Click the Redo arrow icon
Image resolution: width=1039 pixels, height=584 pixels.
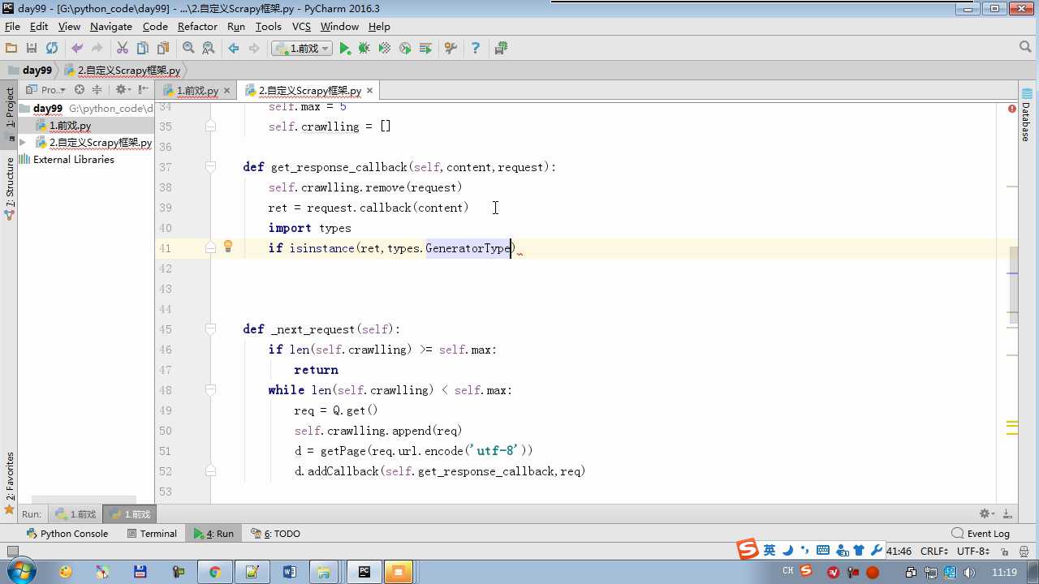click(x=97, y=49)
